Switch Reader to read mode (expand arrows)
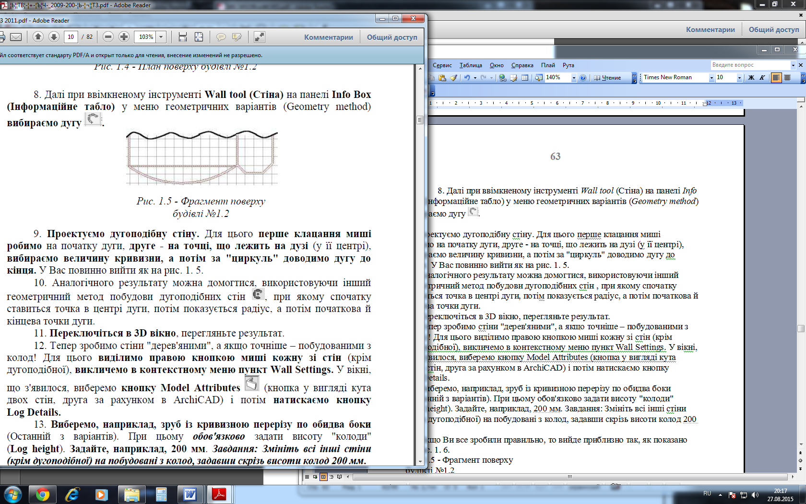 pyautogui.click(x=260, y=37)
